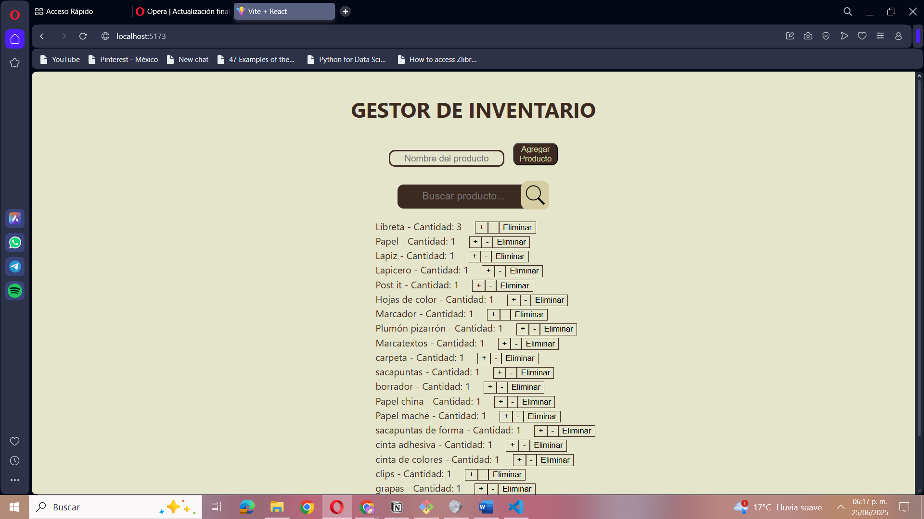
Task: Open File Explorer from taskbar
Action: point(277,507)
